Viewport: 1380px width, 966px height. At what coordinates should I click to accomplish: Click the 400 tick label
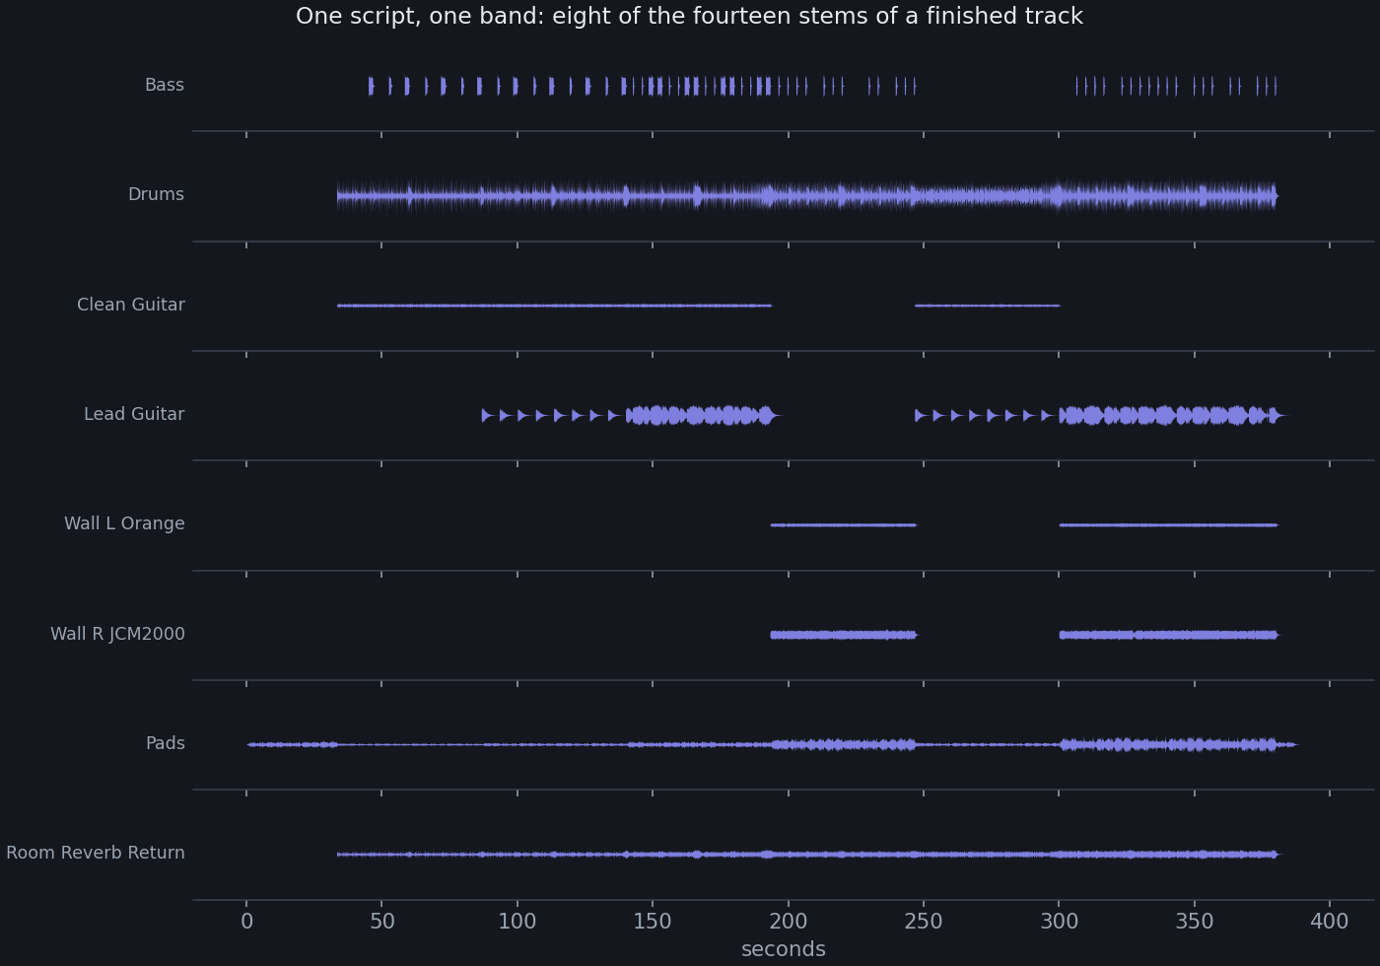click(1330, 922)
